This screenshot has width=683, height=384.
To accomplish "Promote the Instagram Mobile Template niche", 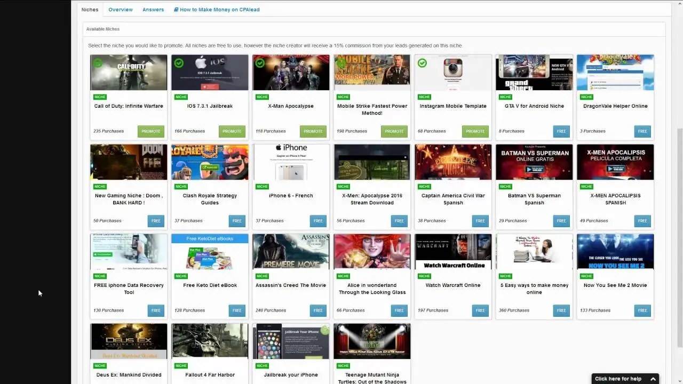I will pos(475,131).
